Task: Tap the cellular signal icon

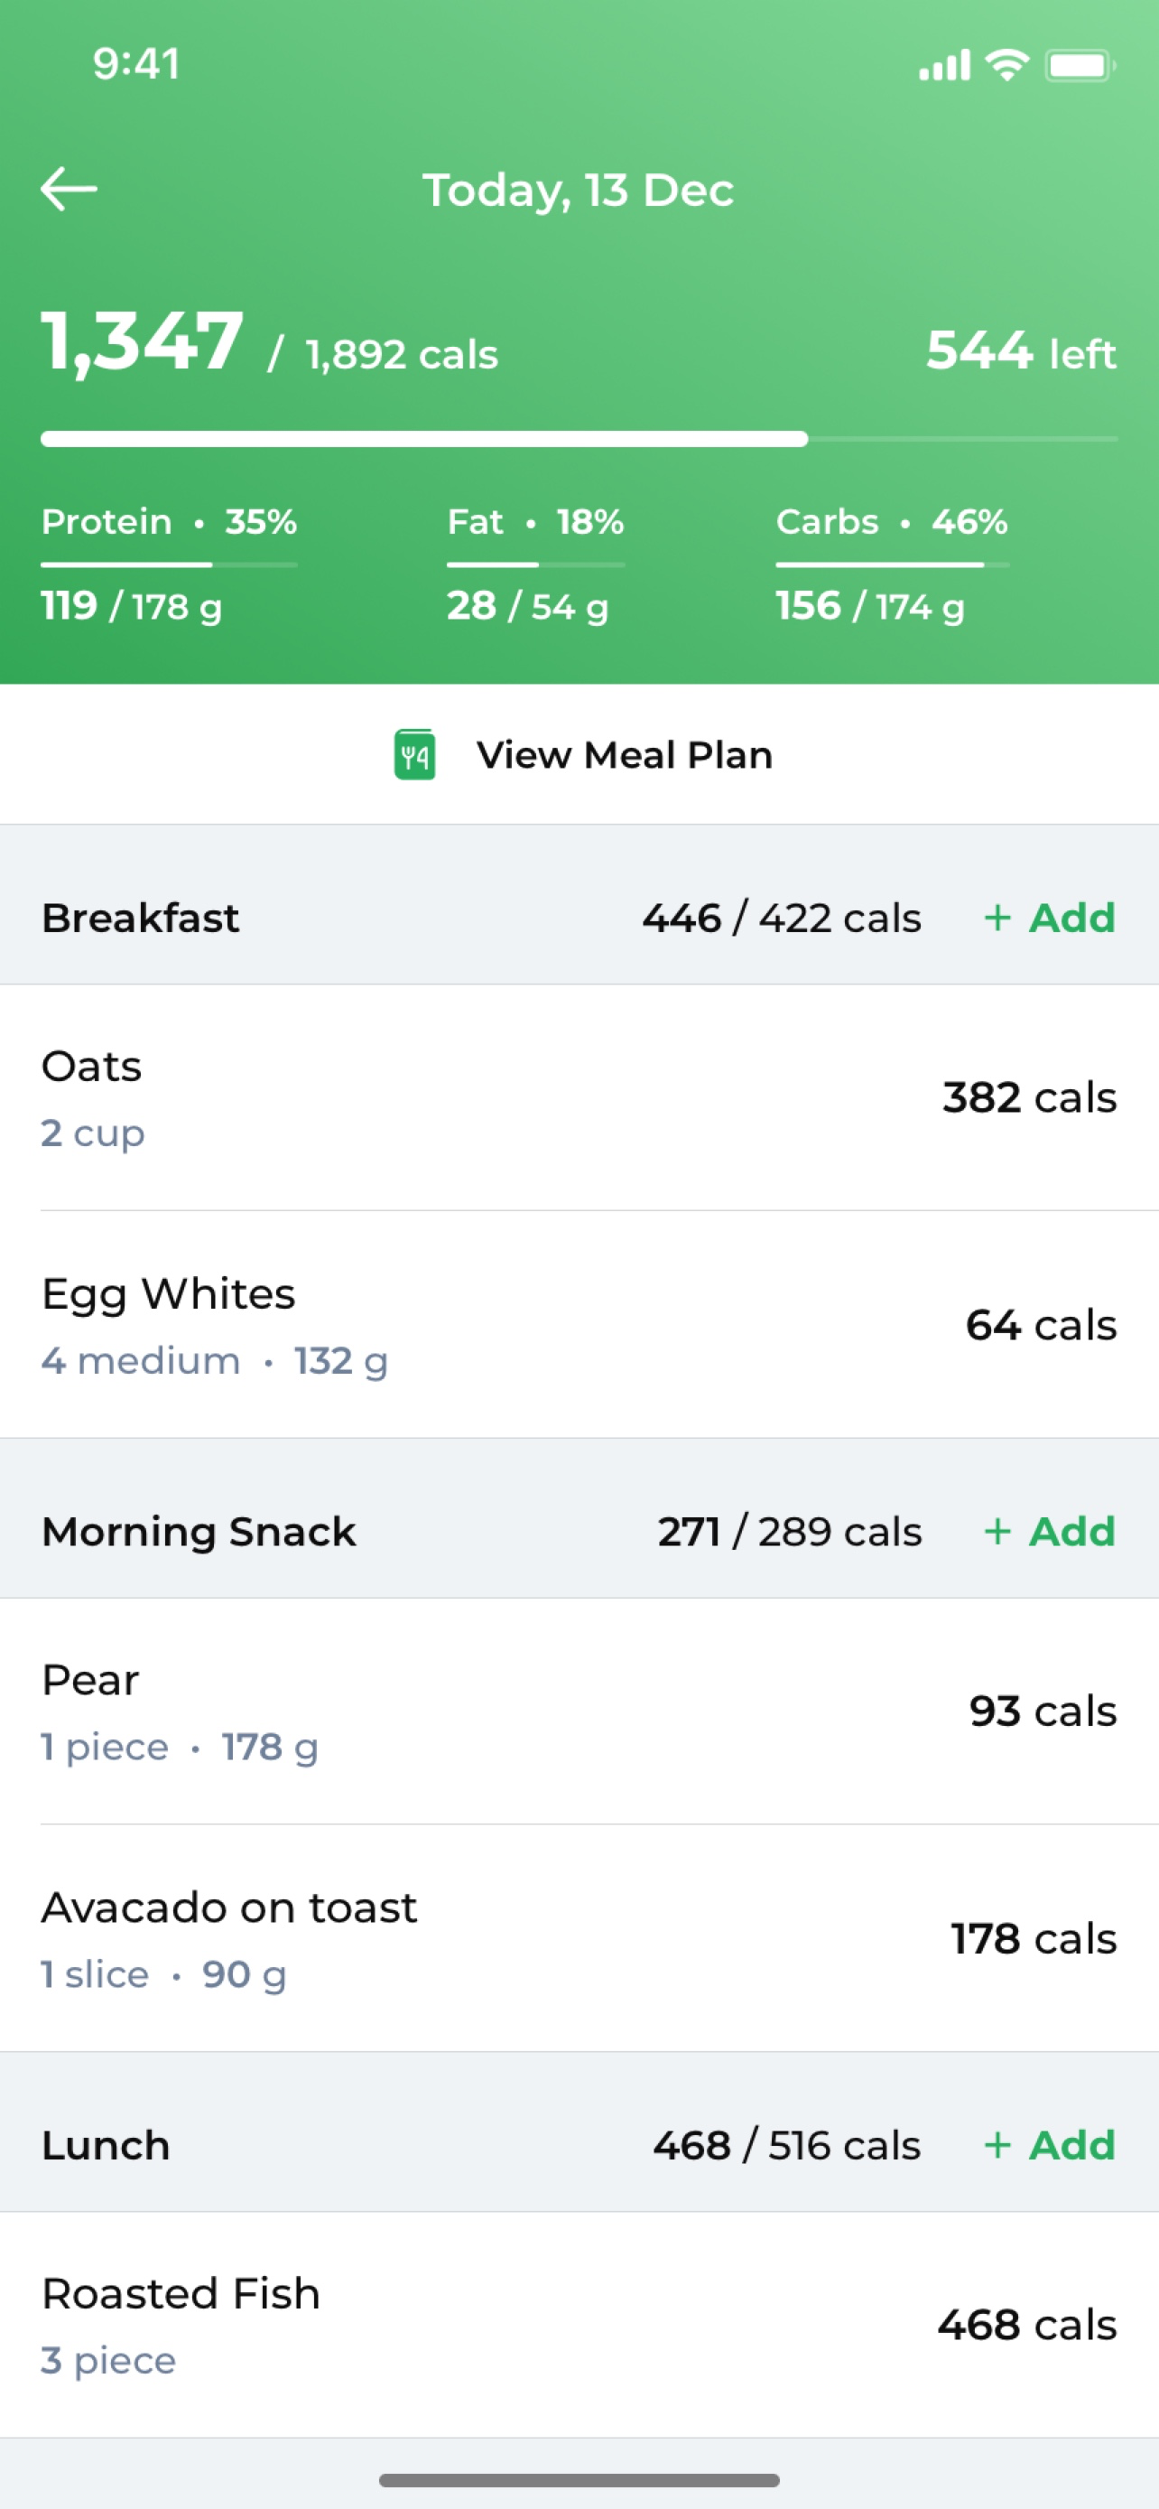Action: (944, 65)
